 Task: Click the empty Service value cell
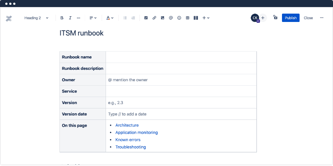coord(181,91)
